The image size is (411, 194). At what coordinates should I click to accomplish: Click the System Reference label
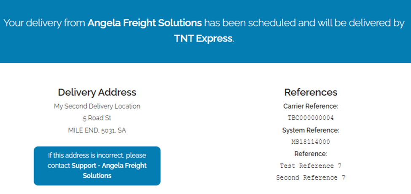[x=311, y=130]
